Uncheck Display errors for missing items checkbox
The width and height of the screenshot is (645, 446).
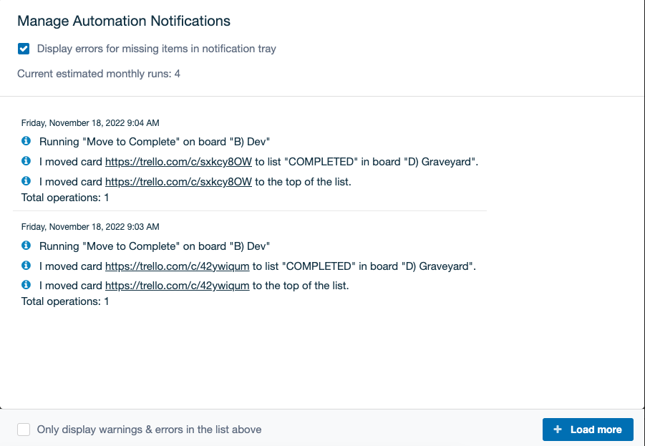tap(24, 49)
